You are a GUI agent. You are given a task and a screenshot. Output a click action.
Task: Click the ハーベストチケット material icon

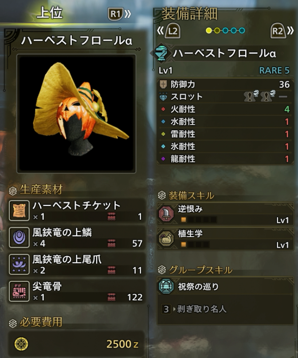point(19,210)
